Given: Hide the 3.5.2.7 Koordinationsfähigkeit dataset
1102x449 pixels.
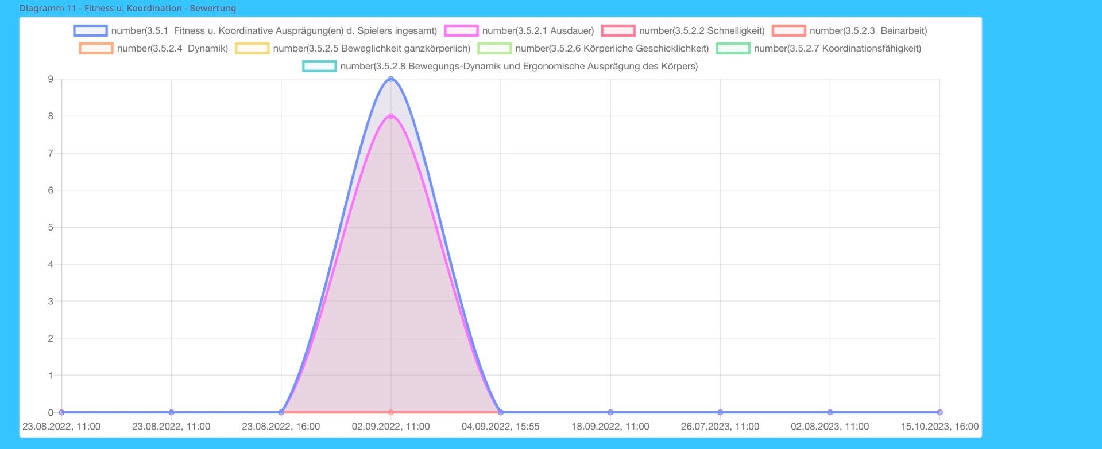Looking at the screenshot, I should click(733, 48).
